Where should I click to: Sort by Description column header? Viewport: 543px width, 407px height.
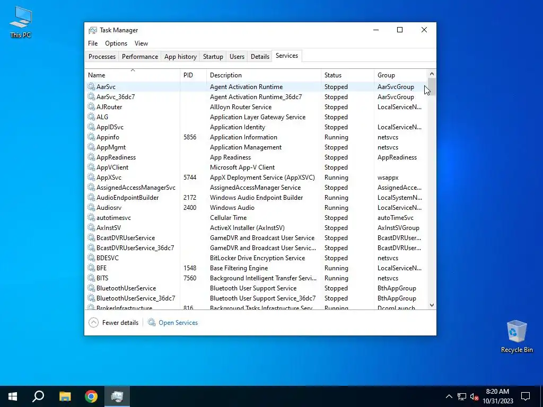[x=264, y=75]
